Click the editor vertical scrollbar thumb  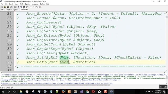coord(167,17)
